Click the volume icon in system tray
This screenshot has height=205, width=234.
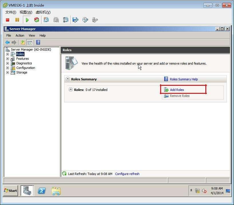204,191
